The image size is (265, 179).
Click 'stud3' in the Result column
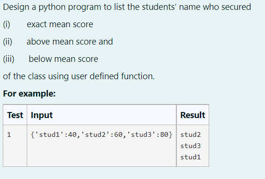[190, 146]
